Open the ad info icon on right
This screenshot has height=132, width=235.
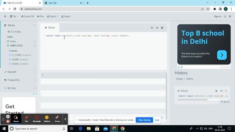click(x=181, y=67)
